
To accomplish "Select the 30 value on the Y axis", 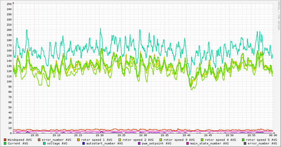I will click(x=10, y=118).
